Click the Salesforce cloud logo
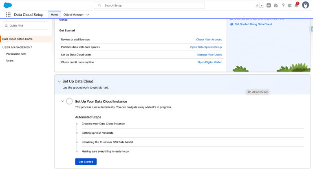This screenshot has width=313, height=171. pos(8,5)
